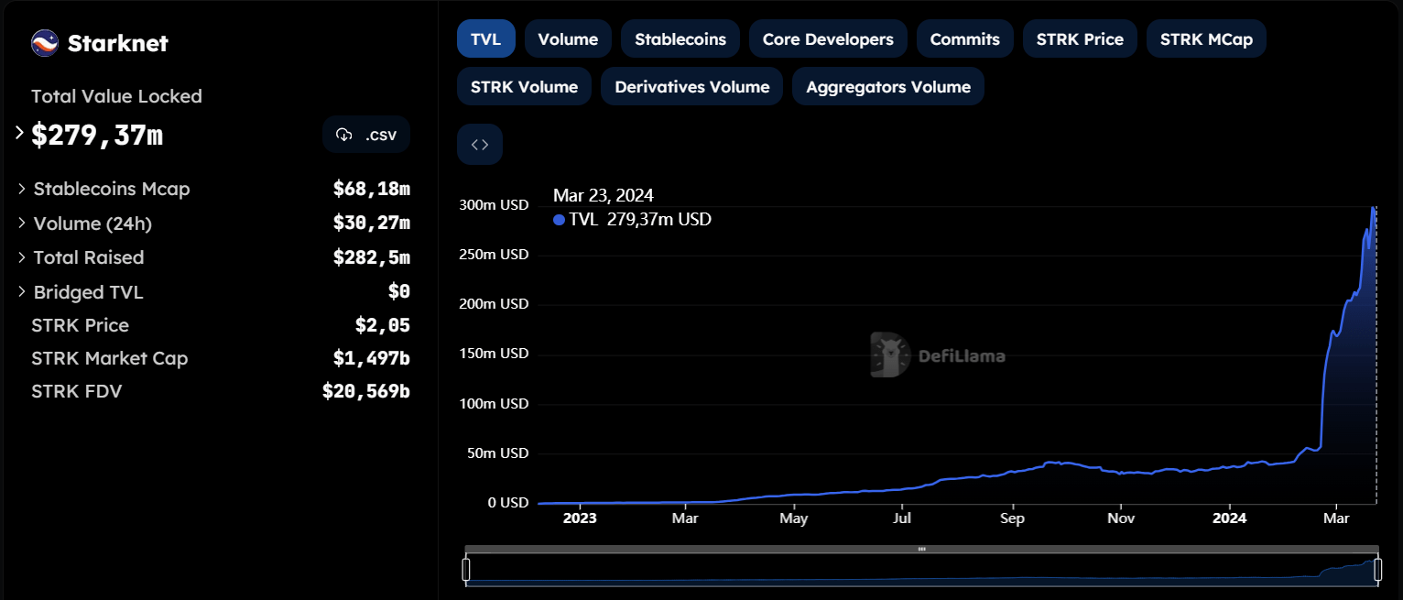Click the right handle of chart range slider
Viewport: 1403px width, 600px height.
tap(1377, 570)
